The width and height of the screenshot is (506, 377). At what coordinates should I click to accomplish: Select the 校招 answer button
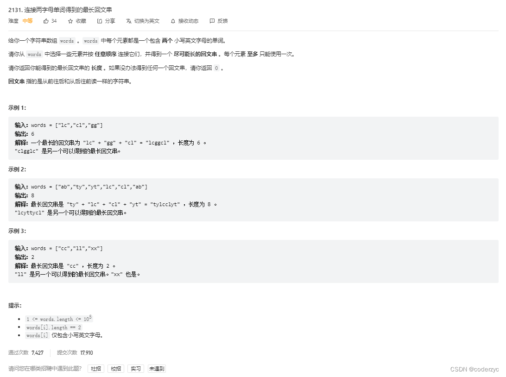point(115,368)
